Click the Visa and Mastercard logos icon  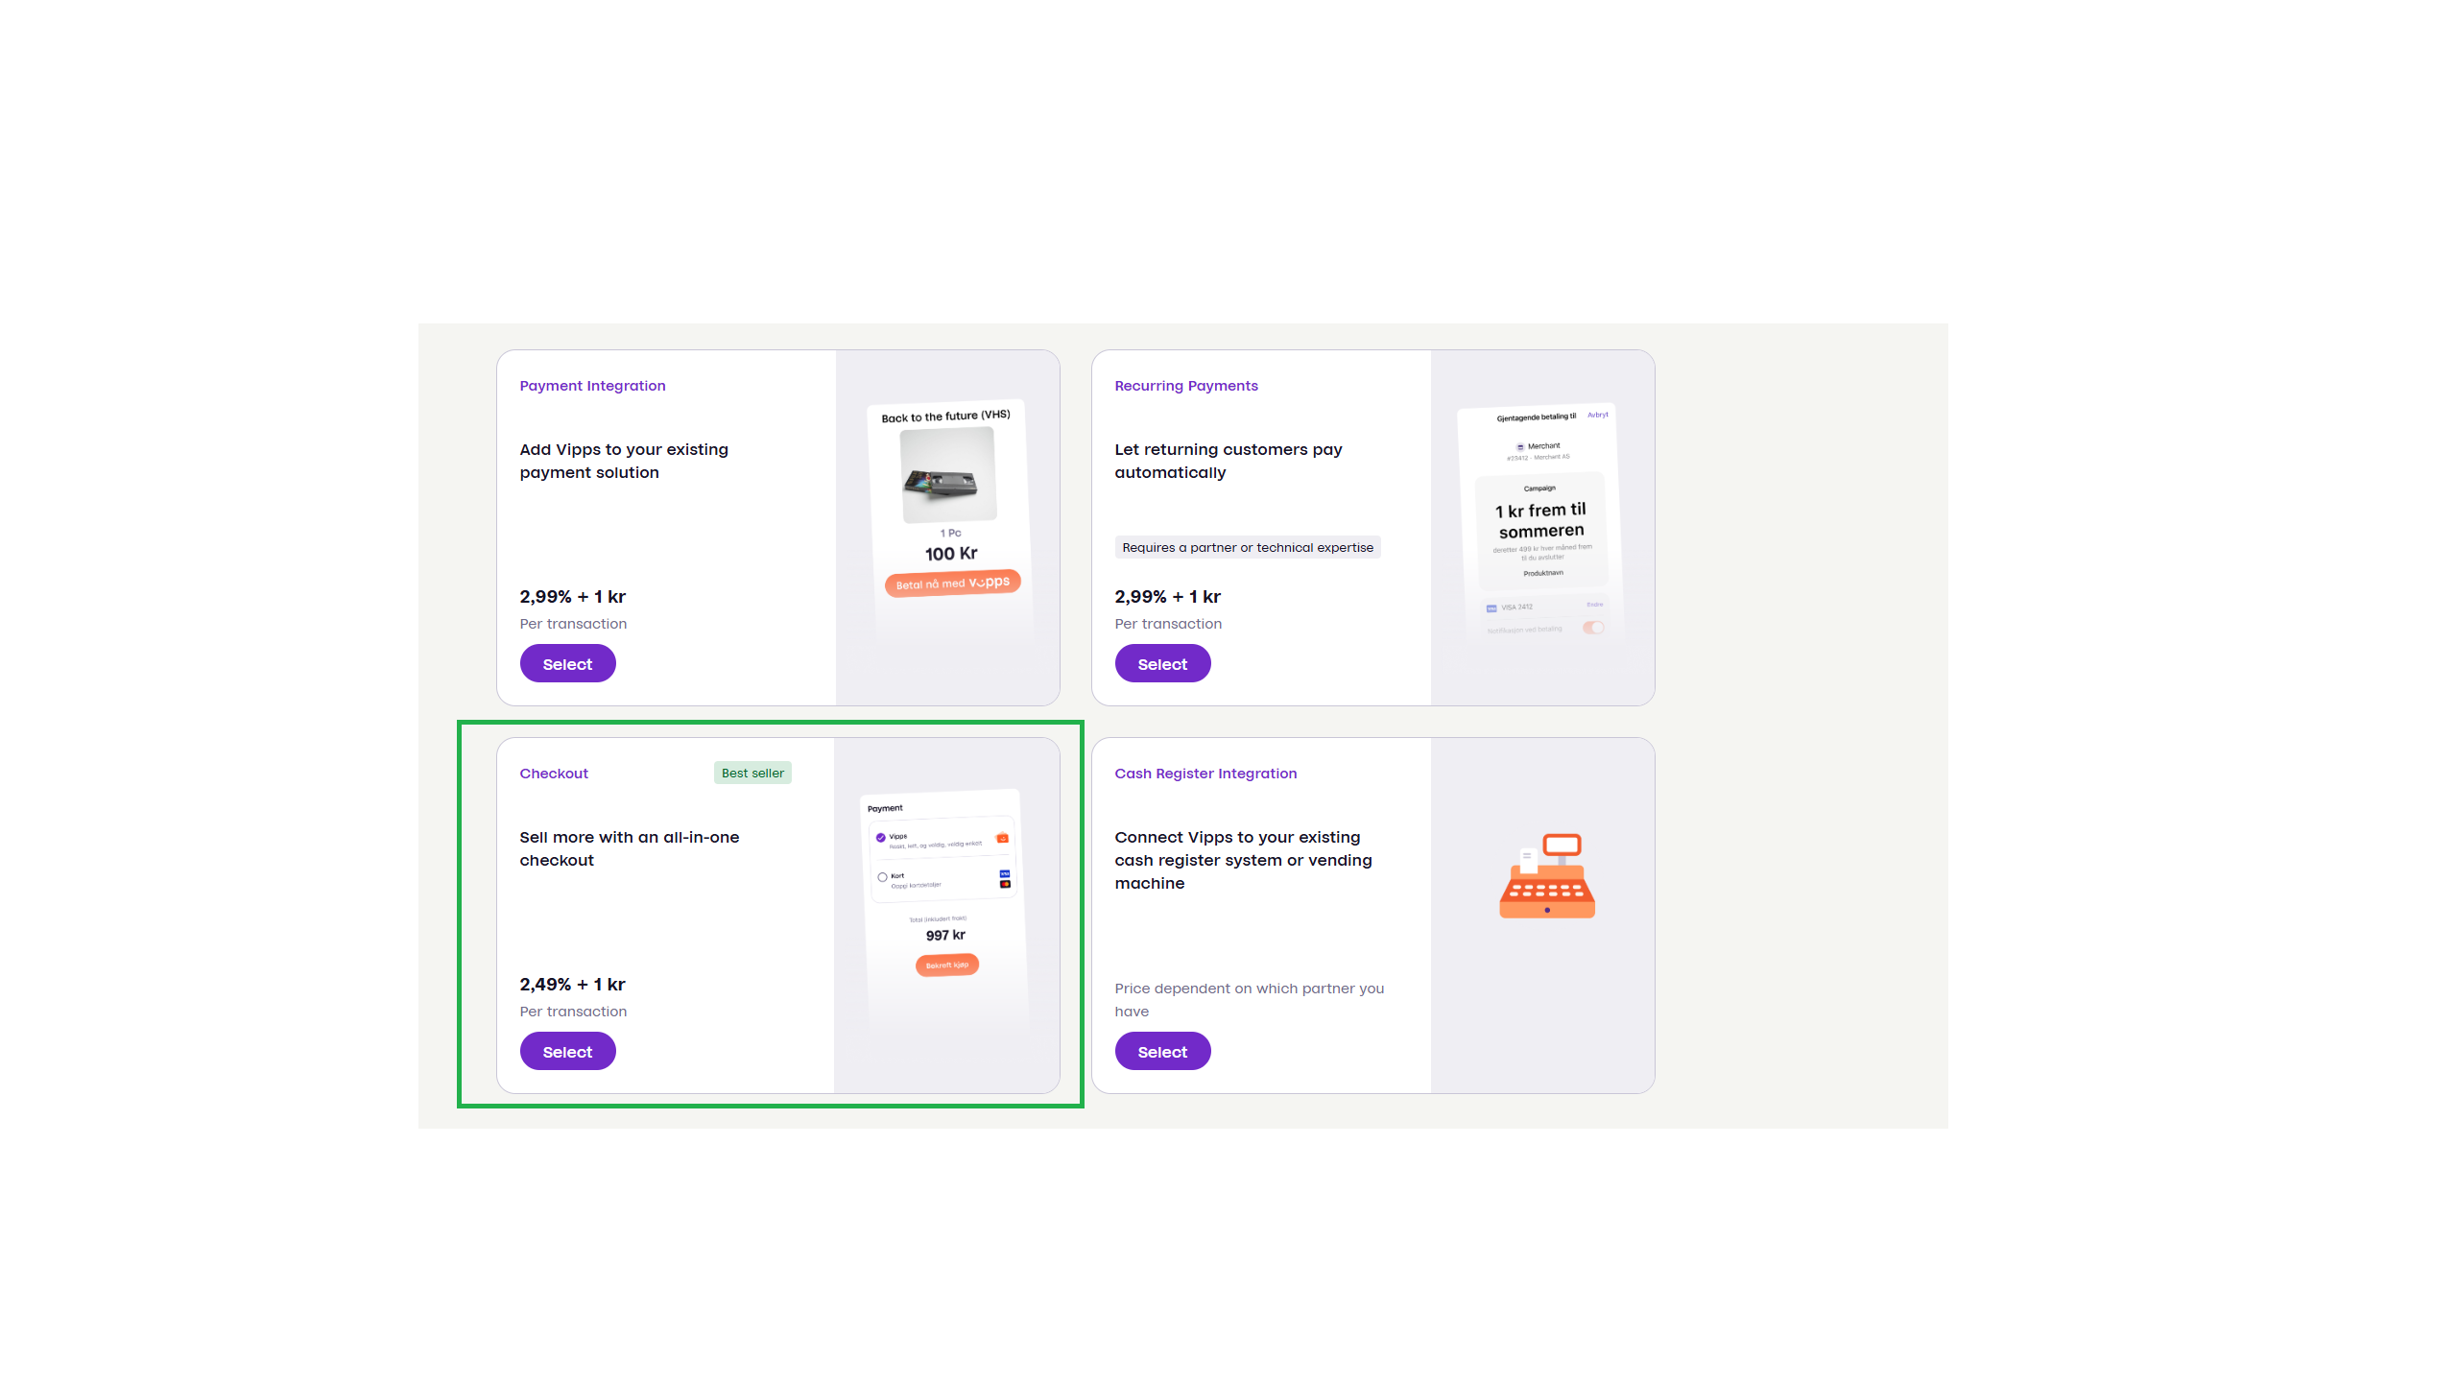click(x=1005, y=878)
